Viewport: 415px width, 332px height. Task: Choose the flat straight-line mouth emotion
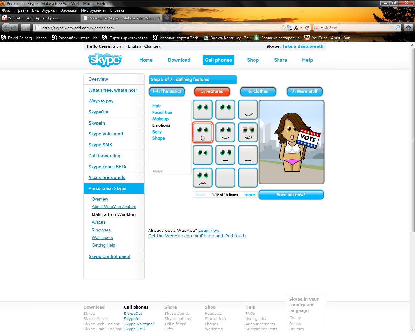coord(225,155)
